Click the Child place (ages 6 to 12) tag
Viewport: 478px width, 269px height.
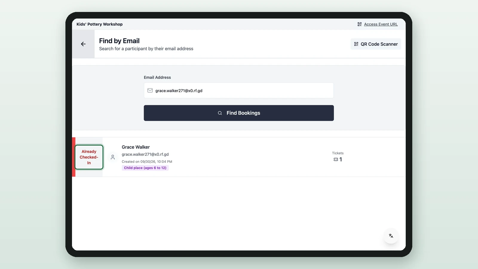pyautogui.click(x=145, y=168)
